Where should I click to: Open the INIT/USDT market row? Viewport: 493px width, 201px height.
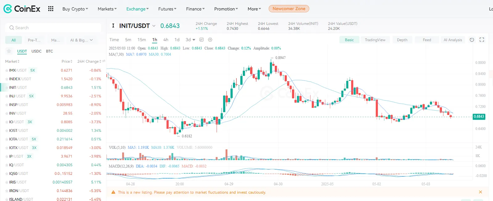pos(53,88)
